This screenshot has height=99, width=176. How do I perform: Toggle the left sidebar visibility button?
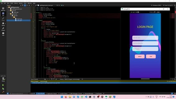8,94
